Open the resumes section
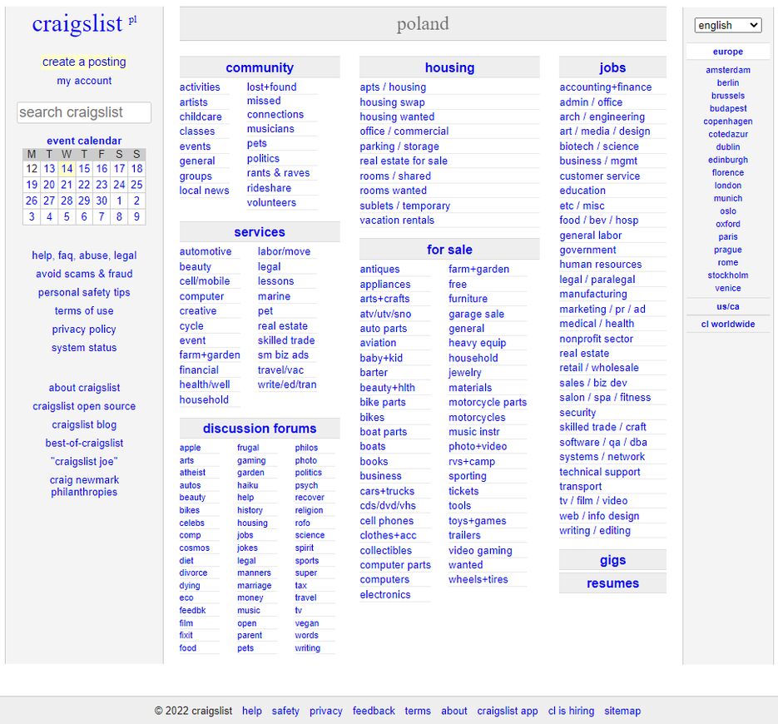778x724 pixels. click(x=612, y=583)
